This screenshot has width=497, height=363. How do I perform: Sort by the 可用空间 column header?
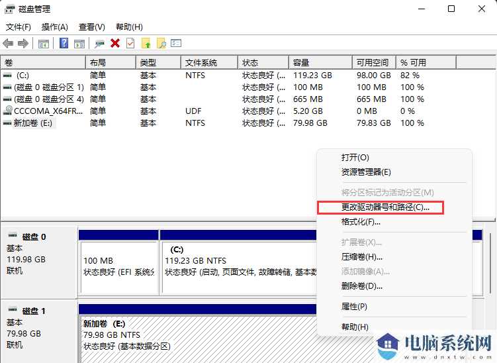pyautogui.click(x=375, y=62)
